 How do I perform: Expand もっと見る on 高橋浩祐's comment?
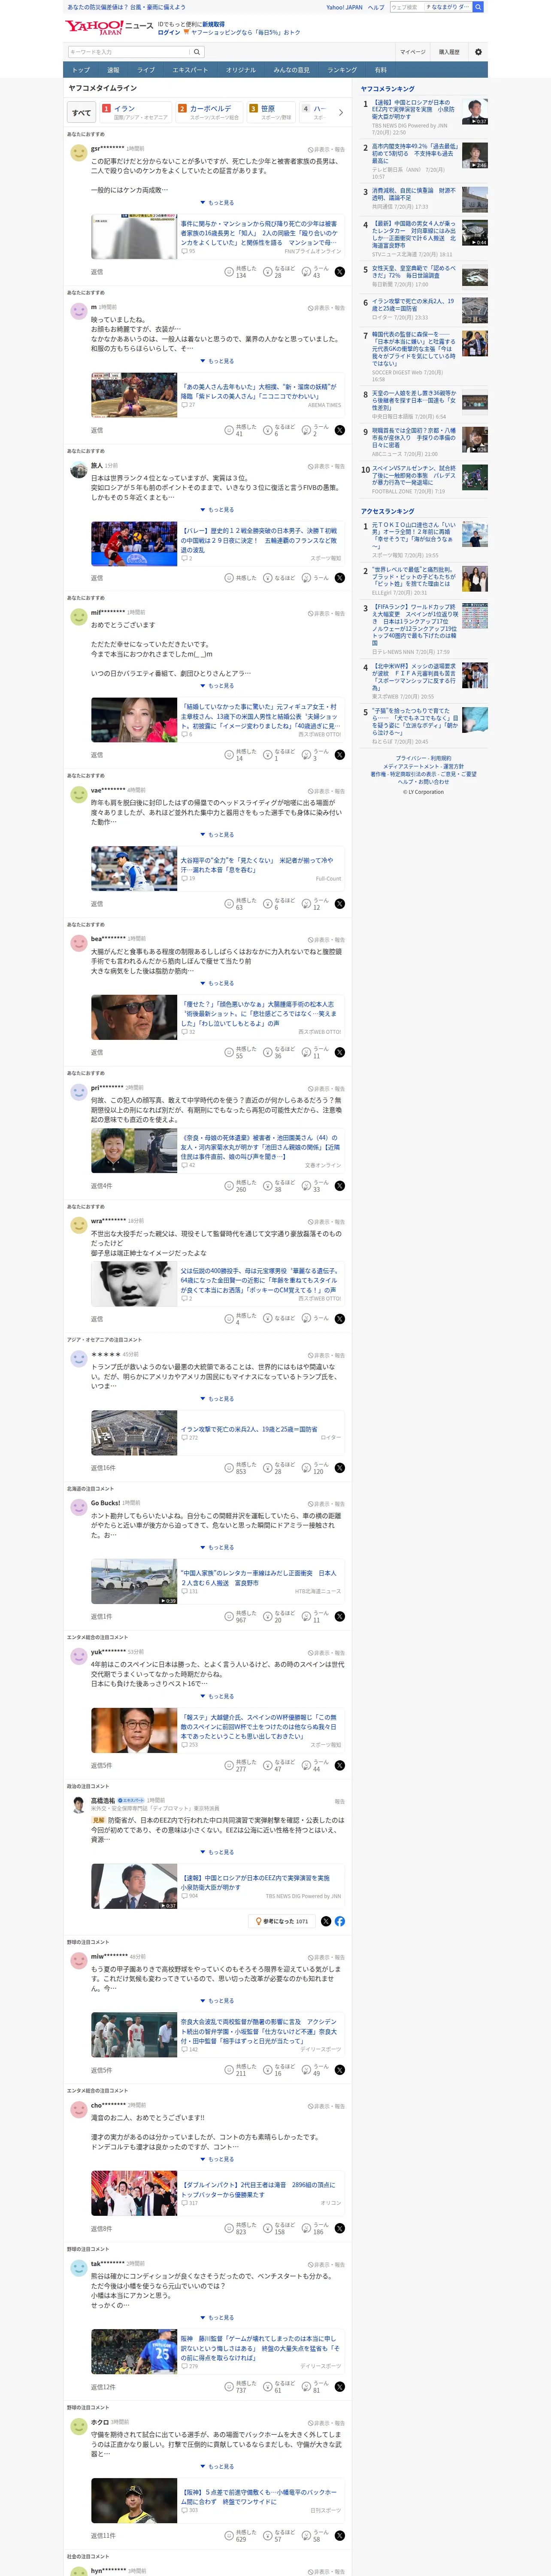(217, 1852)
